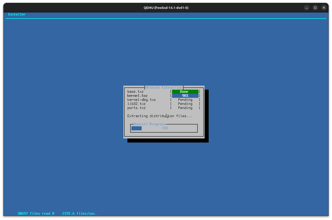Maximize the QEMU window

[315, 8]
